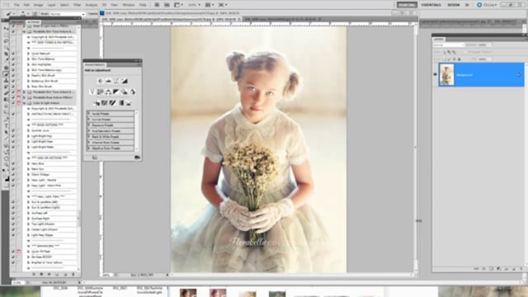
Task: Open the CS Live menu button
Action: 488,5
